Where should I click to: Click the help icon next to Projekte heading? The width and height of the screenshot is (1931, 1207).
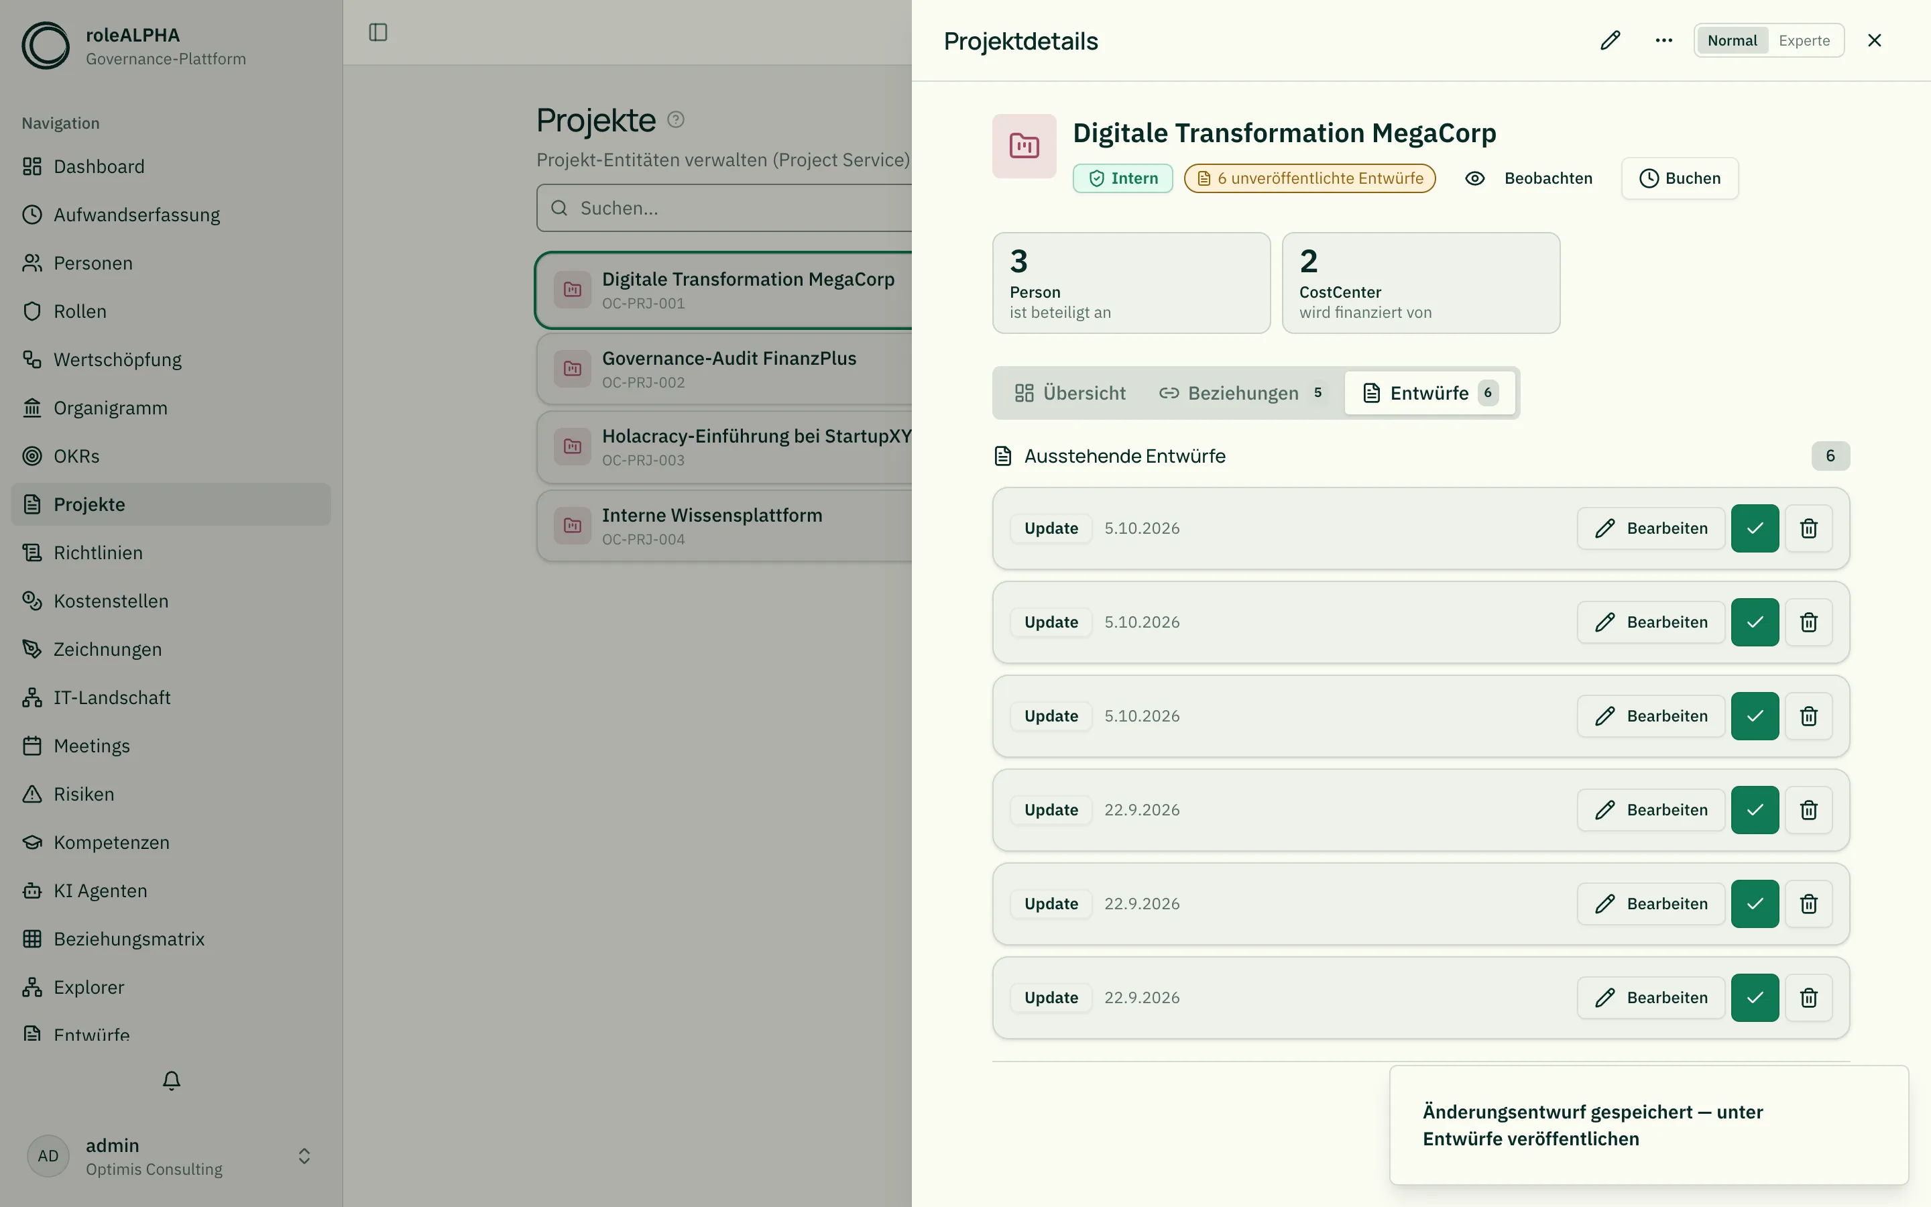[x=676, y=120]
